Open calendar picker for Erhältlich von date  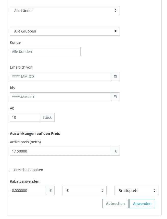(x=115, y=76)
